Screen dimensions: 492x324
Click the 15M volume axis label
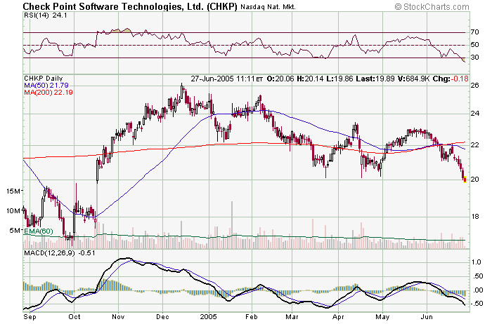(x=13, y=191)
